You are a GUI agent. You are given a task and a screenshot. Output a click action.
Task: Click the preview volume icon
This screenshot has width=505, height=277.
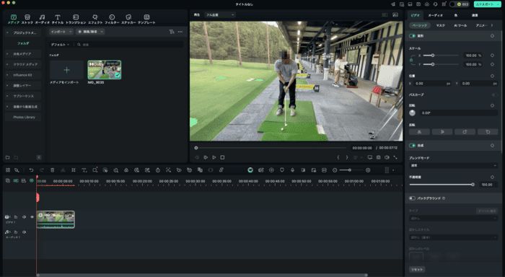click(387, 157)
